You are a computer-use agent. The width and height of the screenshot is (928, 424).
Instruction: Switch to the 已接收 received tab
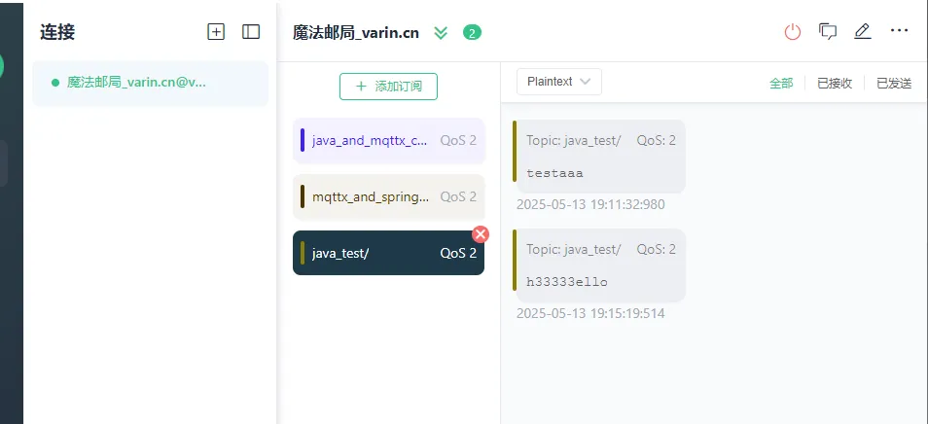point(835,84)
